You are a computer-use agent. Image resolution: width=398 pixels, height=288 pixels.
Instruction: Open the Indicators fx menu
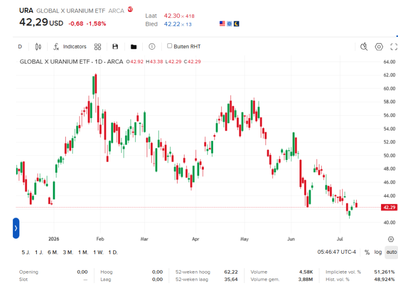tap(70, 47)
